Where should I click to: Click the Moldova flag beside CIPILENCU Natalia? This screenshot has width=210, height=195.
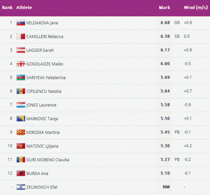(21, 91)
